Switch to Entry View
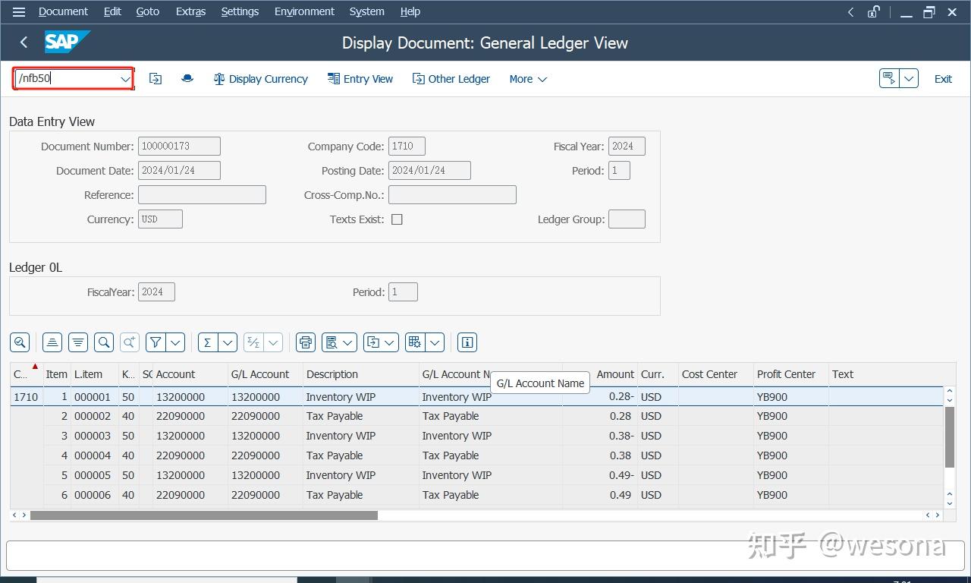Image resolution: width=971 pixels, height=583 pixels. (x=360, y=79)
